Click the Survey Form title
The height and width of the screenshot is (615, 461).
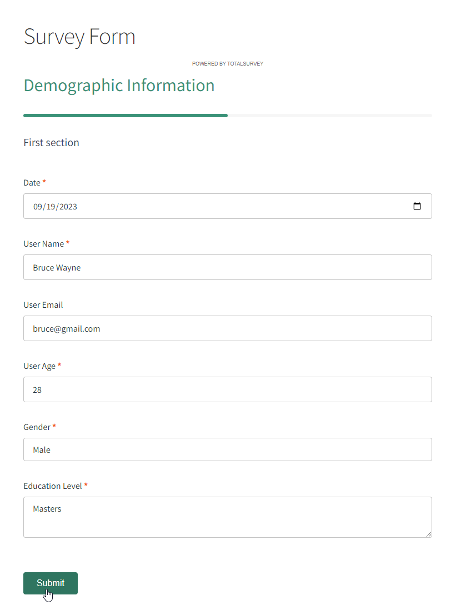pyautogui.click(x=79, y=37)
